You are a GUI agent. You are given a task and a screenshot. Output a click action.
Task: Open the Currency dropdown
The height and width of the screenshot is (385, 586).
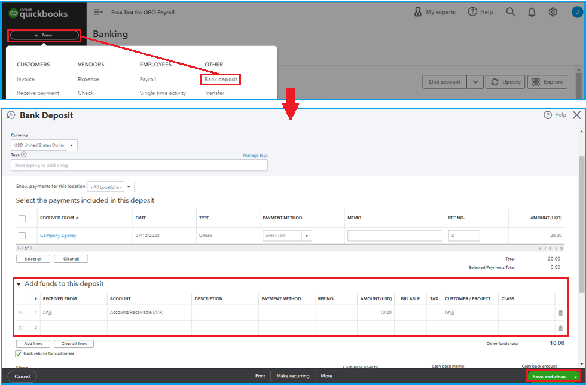pos(44,145)
